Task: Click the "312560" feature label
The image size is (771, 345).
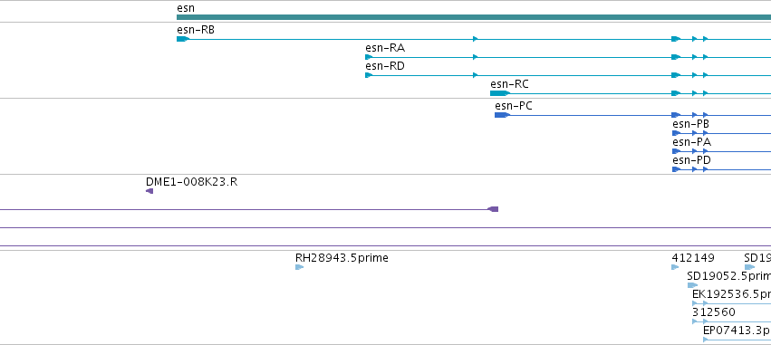Action: point(714,313)
